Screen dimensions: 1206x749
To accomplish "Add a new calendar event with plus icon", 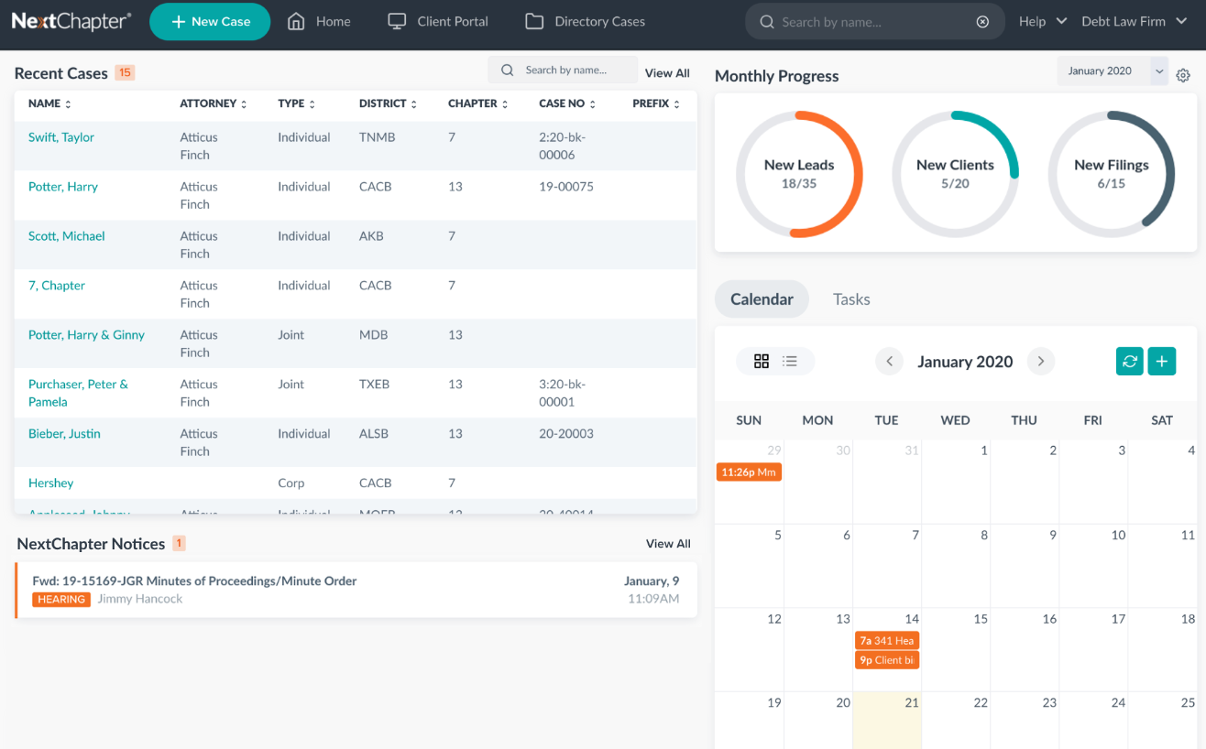I will [x=1162, y=362].
